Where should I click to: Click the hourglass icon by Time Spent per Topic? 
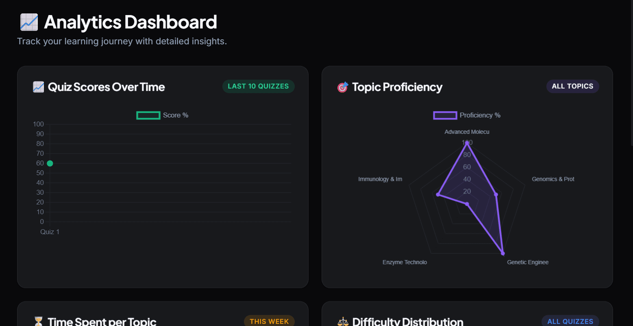tap(38, 322)
